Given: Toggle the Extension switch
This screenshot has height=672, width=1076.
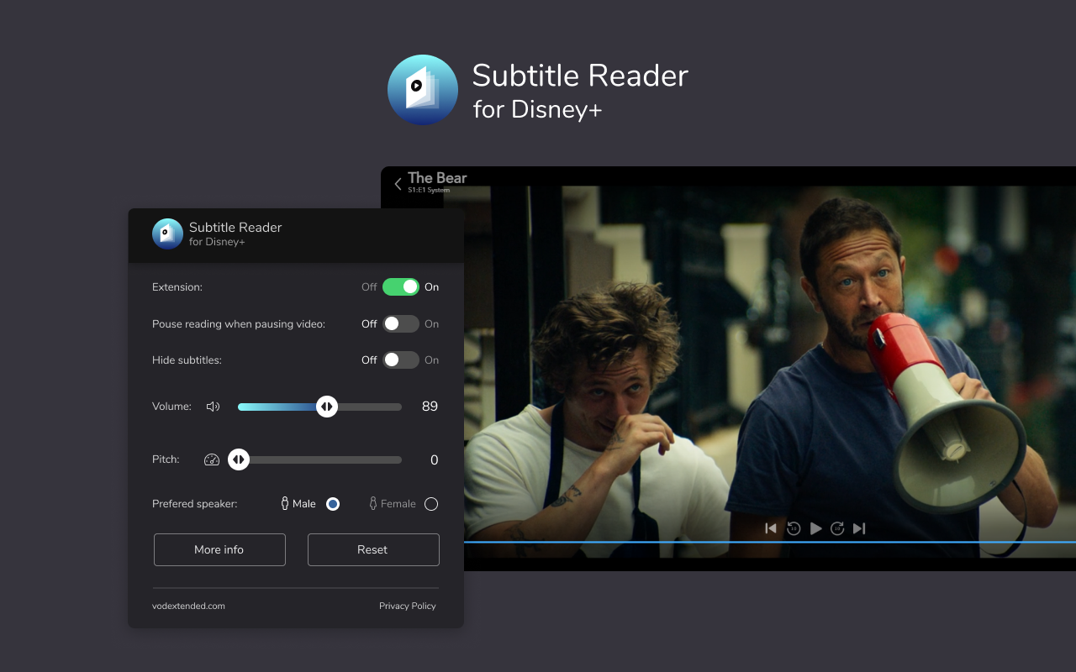Looking at the screenshot, I should click(x=401, y=287).
